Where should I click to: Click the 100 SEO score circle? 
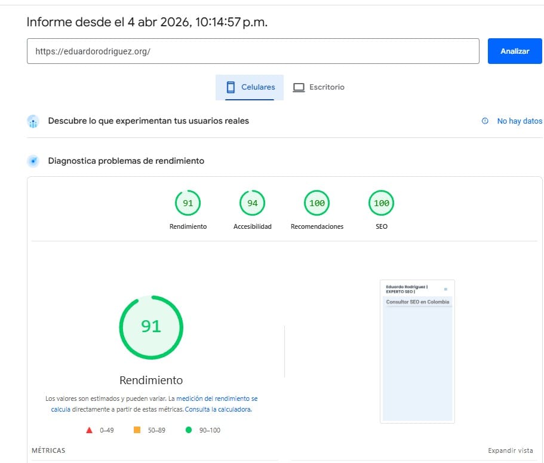[381, 203]
